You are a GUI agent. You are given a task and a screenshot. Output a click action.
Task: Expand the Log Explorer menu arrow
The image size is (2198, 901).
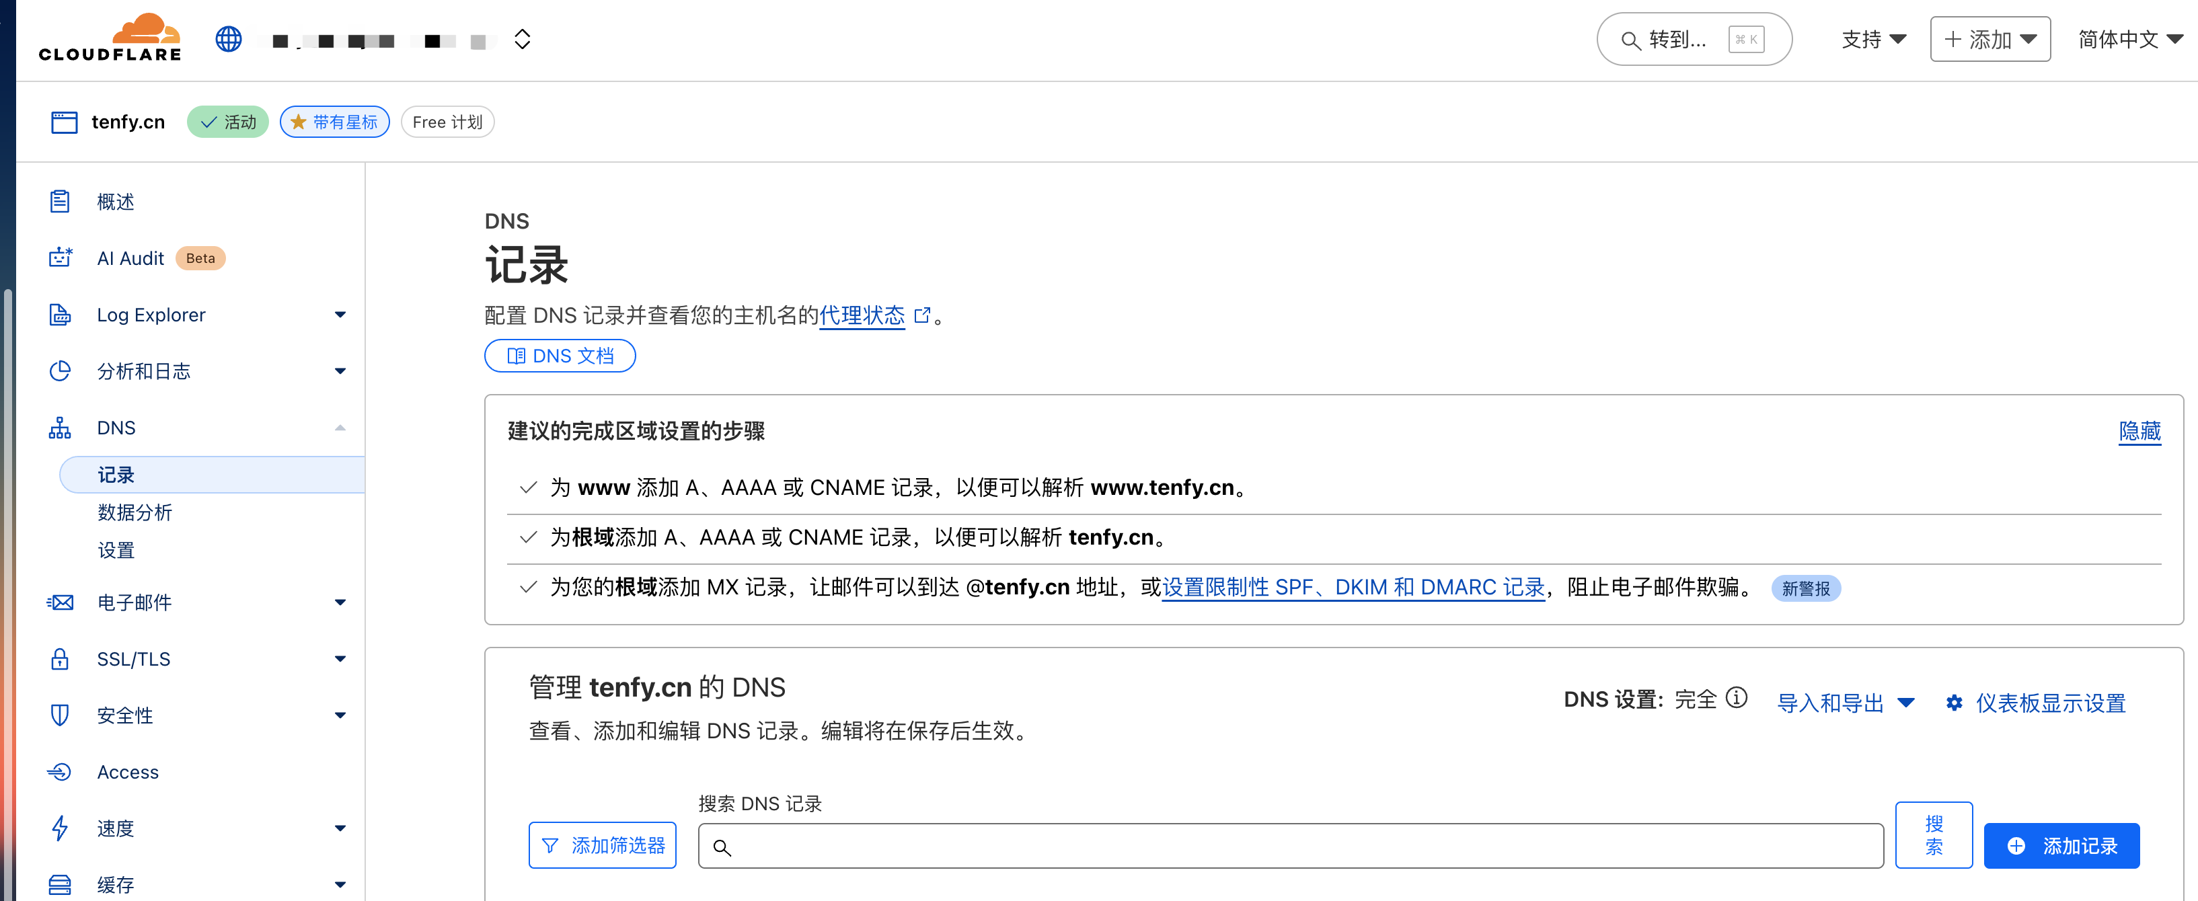pyautogui.click(x=340, y=315)
